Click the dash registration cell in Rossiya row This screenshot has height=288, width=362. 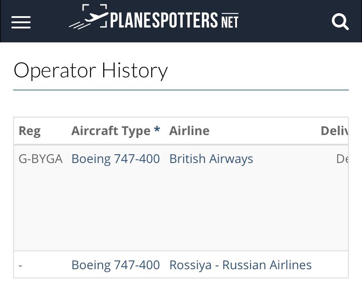[20, 265]
